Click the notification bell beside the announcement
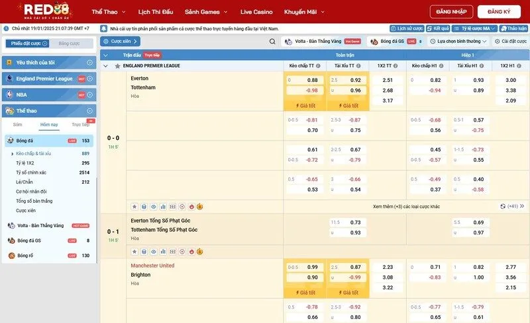Screen dimensions: 530x323 coord(104,28)
